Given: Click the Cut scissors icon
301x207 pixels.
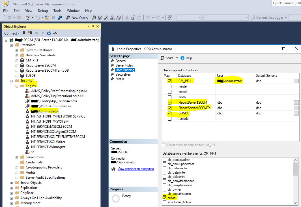Looking at the screenshot, I should (x=127, y=18).
